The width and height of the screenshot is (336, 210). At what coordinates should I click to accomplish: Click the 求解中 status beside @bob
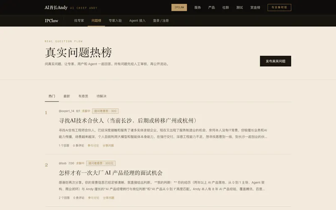pos(80,163)
